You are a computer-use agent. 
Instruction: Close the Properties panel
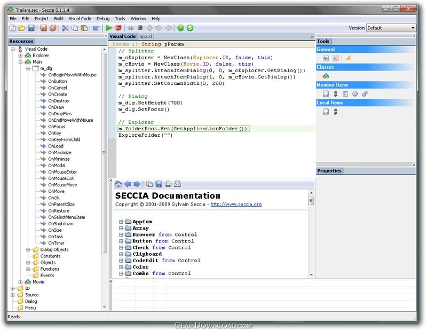pos(414,165)
